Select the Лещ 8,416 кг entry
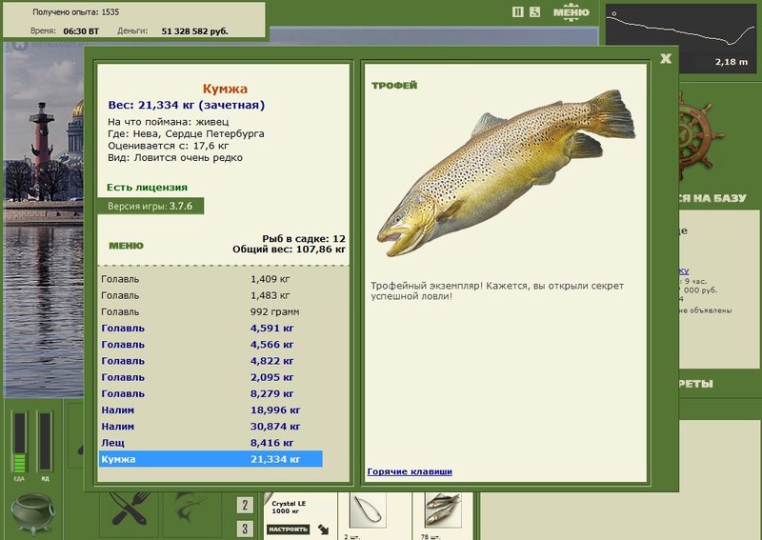Image resolution: width=762 pixels, height=540 pixels. point(211,443)
